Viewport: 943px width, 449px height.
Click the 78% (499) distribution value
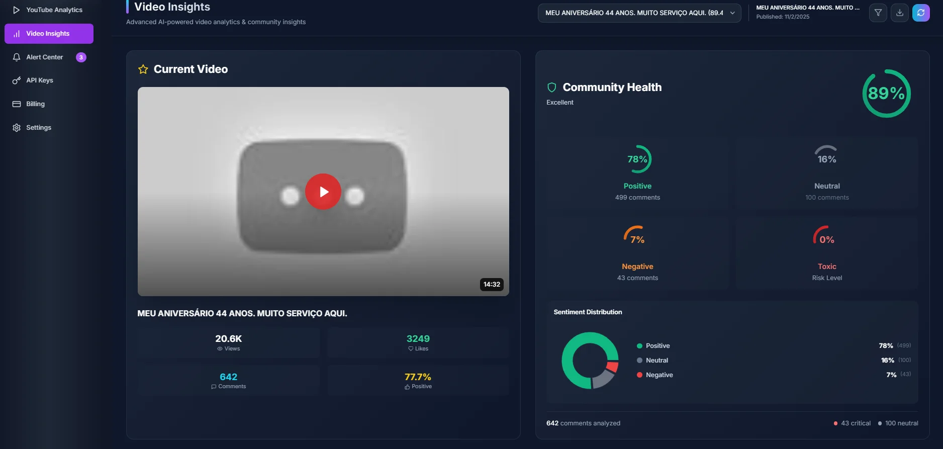[x=895, y=346]
